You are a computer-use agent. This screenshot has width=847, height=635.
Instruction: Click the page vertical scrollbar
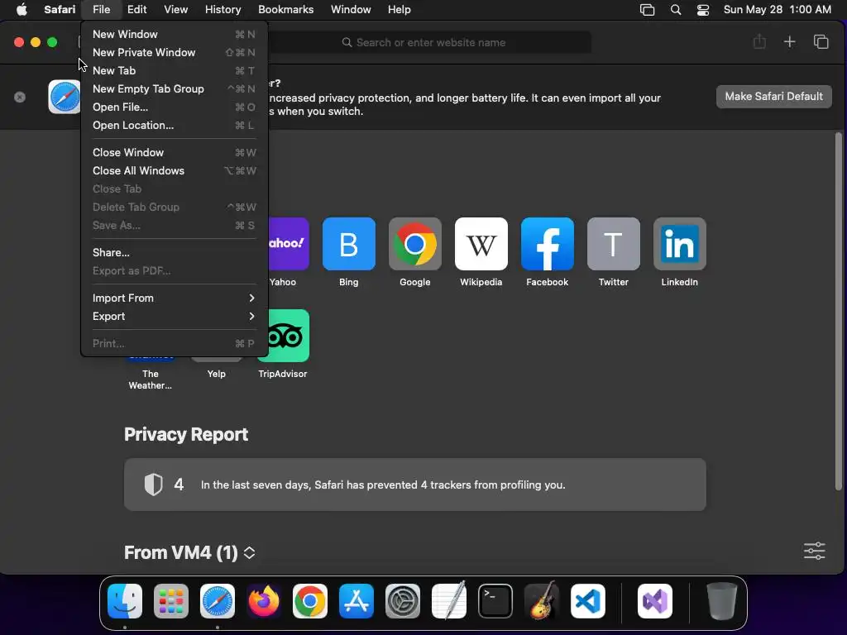tap(839, 311)
